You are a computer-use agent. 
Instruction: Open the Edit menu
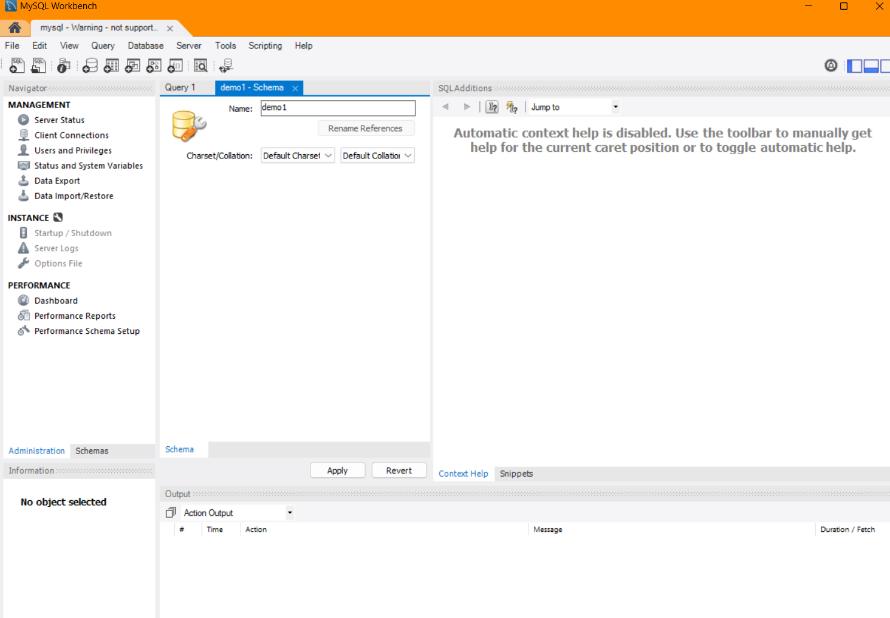[x=39, y=46]
